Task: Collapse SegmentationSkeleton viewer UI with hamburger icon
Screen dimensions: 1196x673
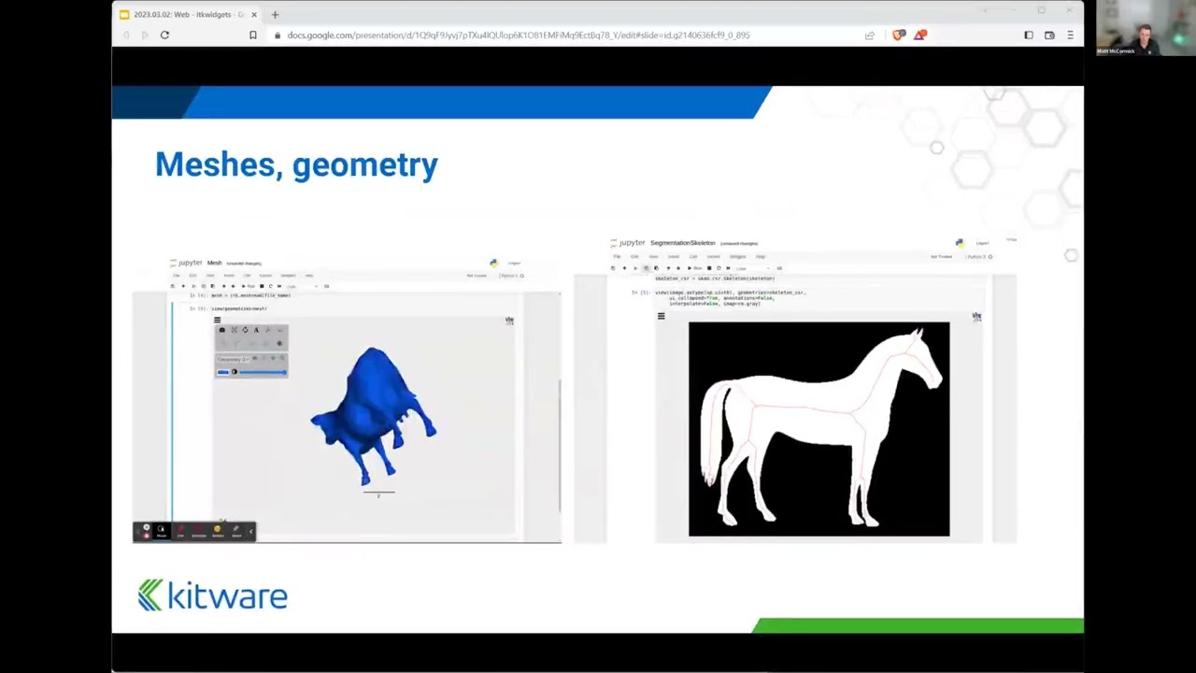Action: [661, 316]
